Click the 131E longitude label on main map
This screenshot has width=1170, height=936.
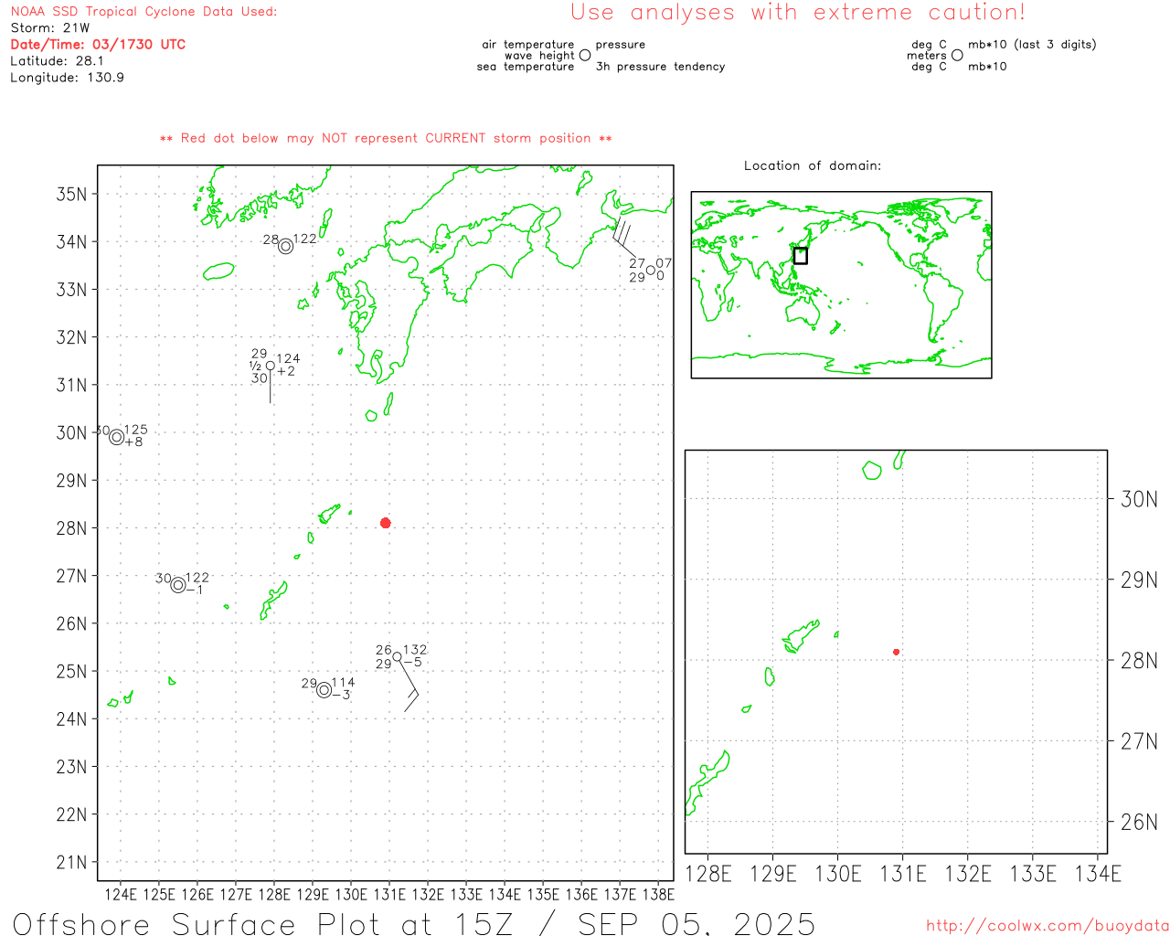[389, 894]
